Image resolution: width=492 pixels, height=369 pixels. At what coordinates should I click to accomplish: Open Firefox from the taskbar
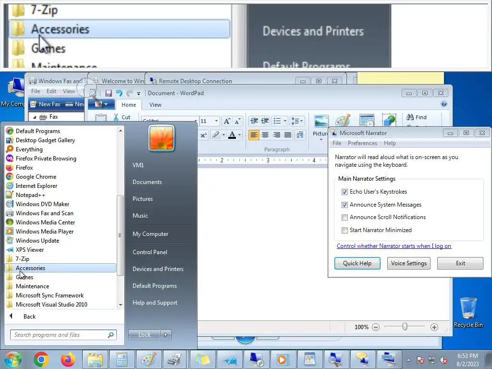click(x=68, y=359)
